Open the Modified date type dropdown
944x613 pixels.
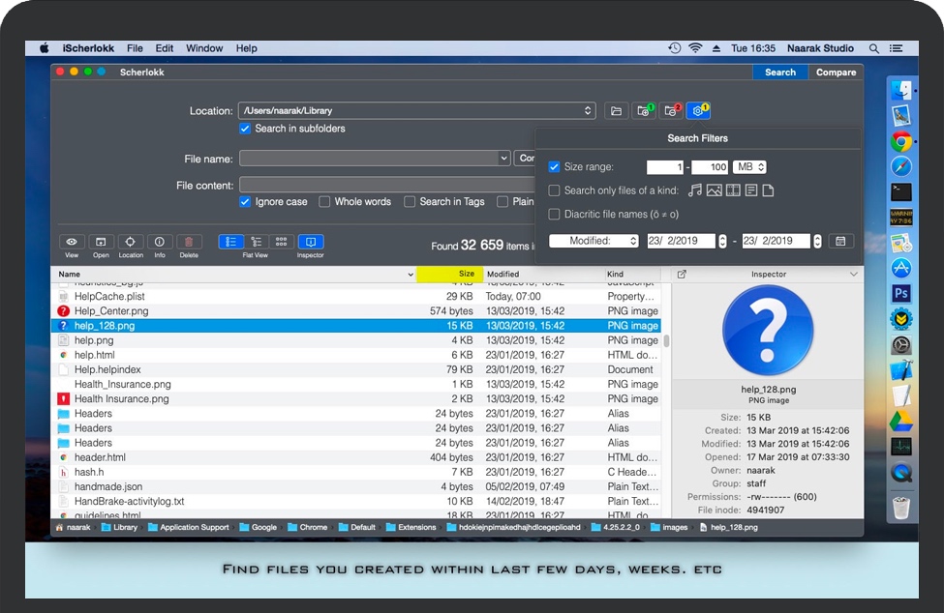point(594,241)
